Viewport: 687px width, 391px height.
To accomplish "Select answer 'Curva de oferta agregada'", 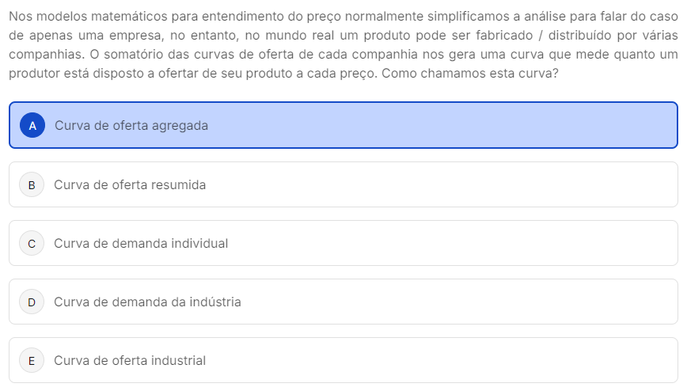I will (131, 126).
